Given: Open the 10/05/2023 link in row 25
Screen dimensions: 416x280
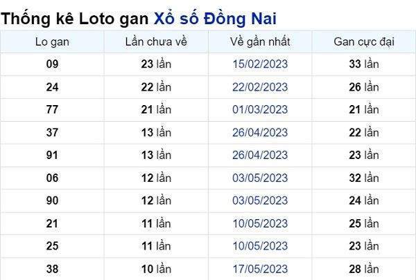Looking at the screenshot, I should tap(260, 246).
